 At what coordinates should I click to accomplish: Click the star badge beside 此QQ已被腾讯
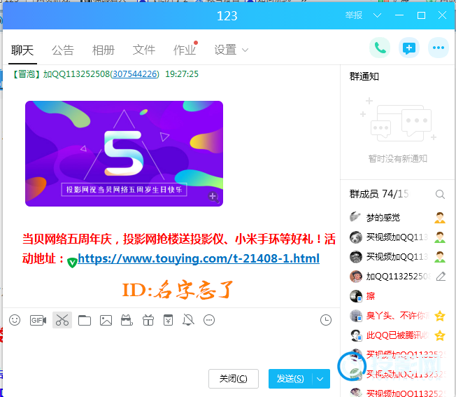[440, 335]
